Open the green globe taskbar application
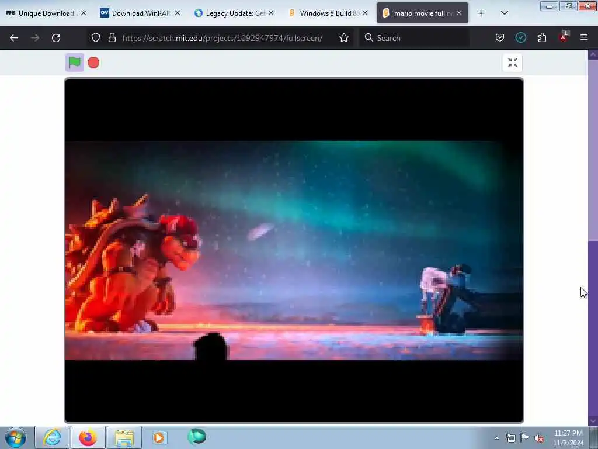Viewport: 598px width, 449px height. click(197, 437)
